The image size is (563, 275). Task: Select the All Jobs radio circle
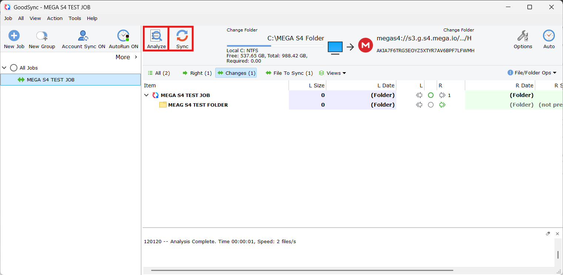coord(14,68)
